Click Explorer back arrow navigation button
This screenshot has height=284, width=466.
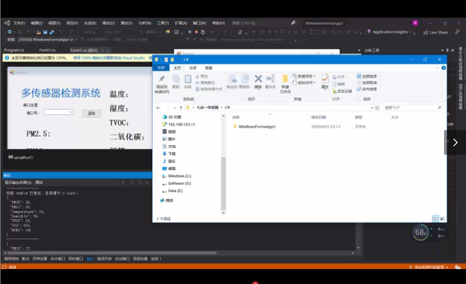(158, 108)
